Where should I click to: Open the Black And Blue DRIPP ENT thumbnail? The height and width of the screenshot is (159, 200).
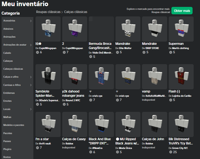coord(101,125)
